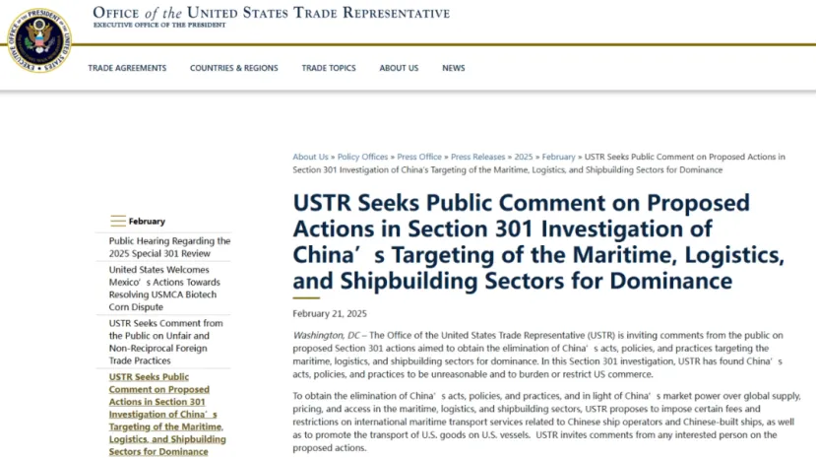Go to Press Office breadcrumb
Screen dimensions: 817x458
click(419, 157)
